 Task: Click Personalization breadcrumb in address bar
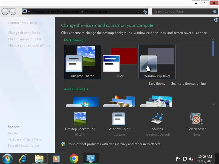[x=96, y=11]
